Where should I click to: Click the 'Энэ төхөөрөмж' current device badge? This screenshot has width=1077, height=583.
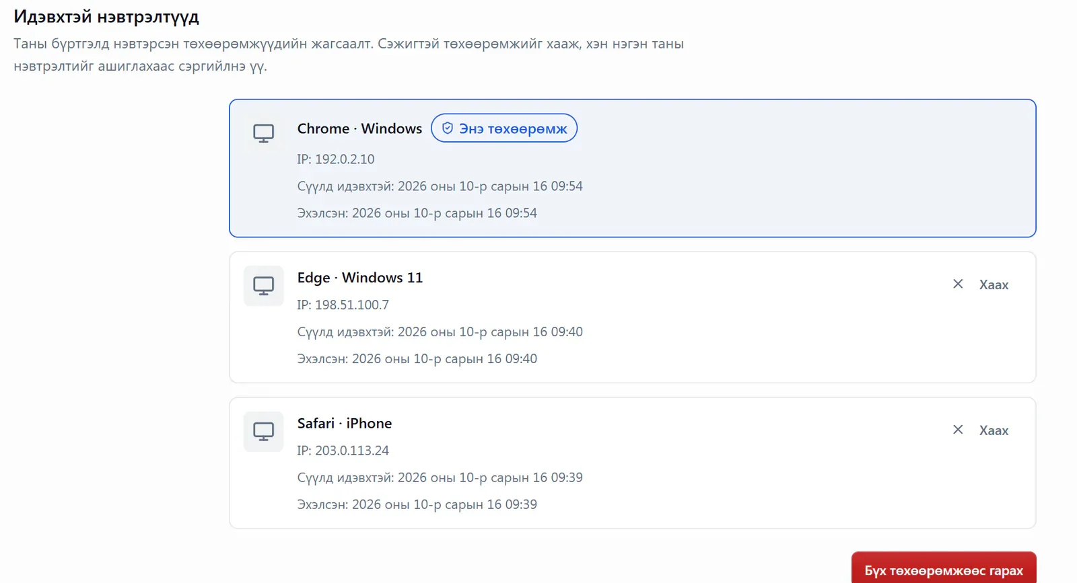504,128
